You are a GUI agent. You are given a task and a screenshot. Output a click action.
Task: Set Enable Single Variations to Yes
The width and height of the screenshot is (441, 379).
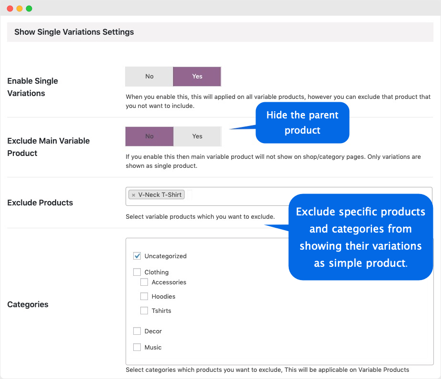click(197, 77)
